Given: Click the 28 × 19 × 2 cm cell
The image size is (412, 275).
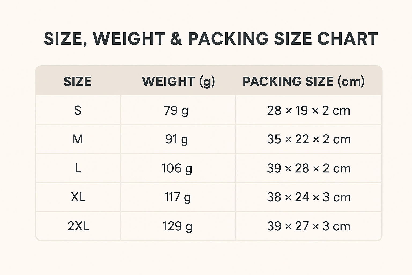Looking at the screenshot, I should pos(309,110).
